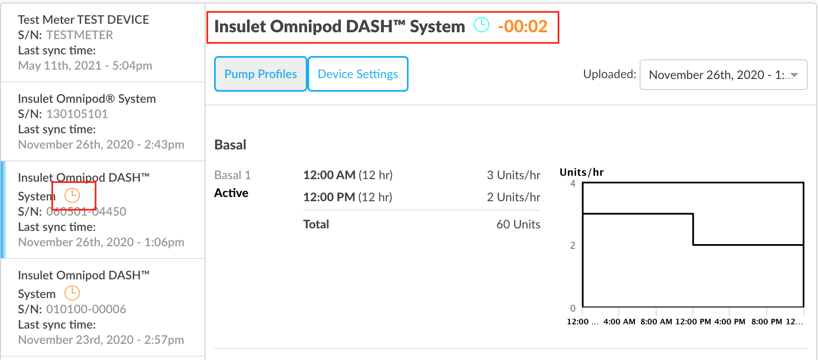Select Insulet Omnipod® System device entry

pos(103,121)
